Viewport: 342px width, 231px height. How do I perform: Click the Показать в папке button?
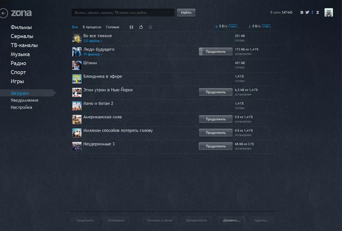[159, 220]
